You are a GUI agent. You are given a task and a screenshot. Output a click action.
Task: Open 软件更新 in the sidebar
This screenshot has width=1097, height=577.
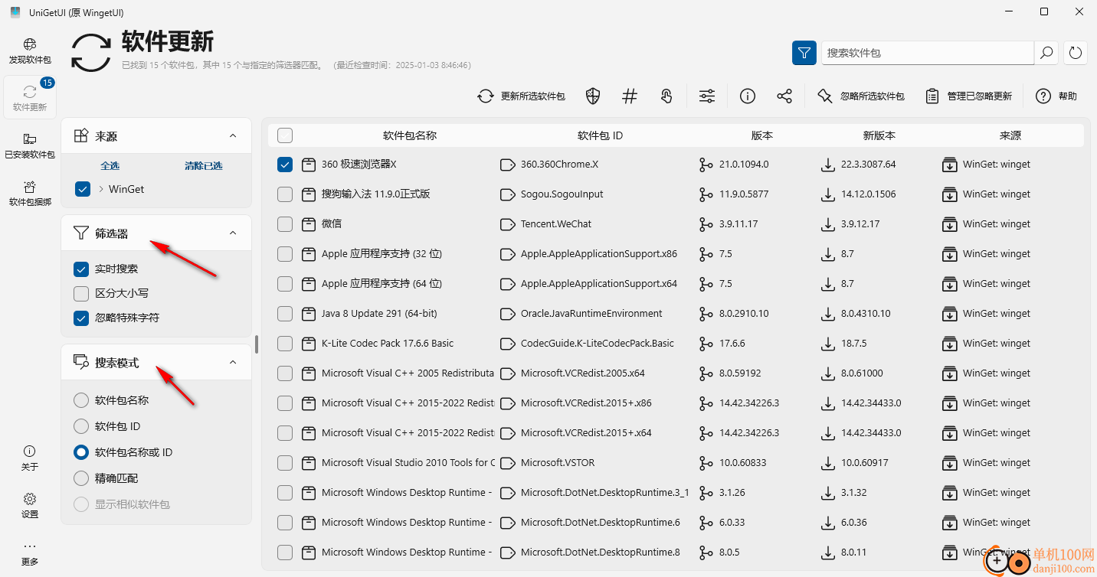30,98
